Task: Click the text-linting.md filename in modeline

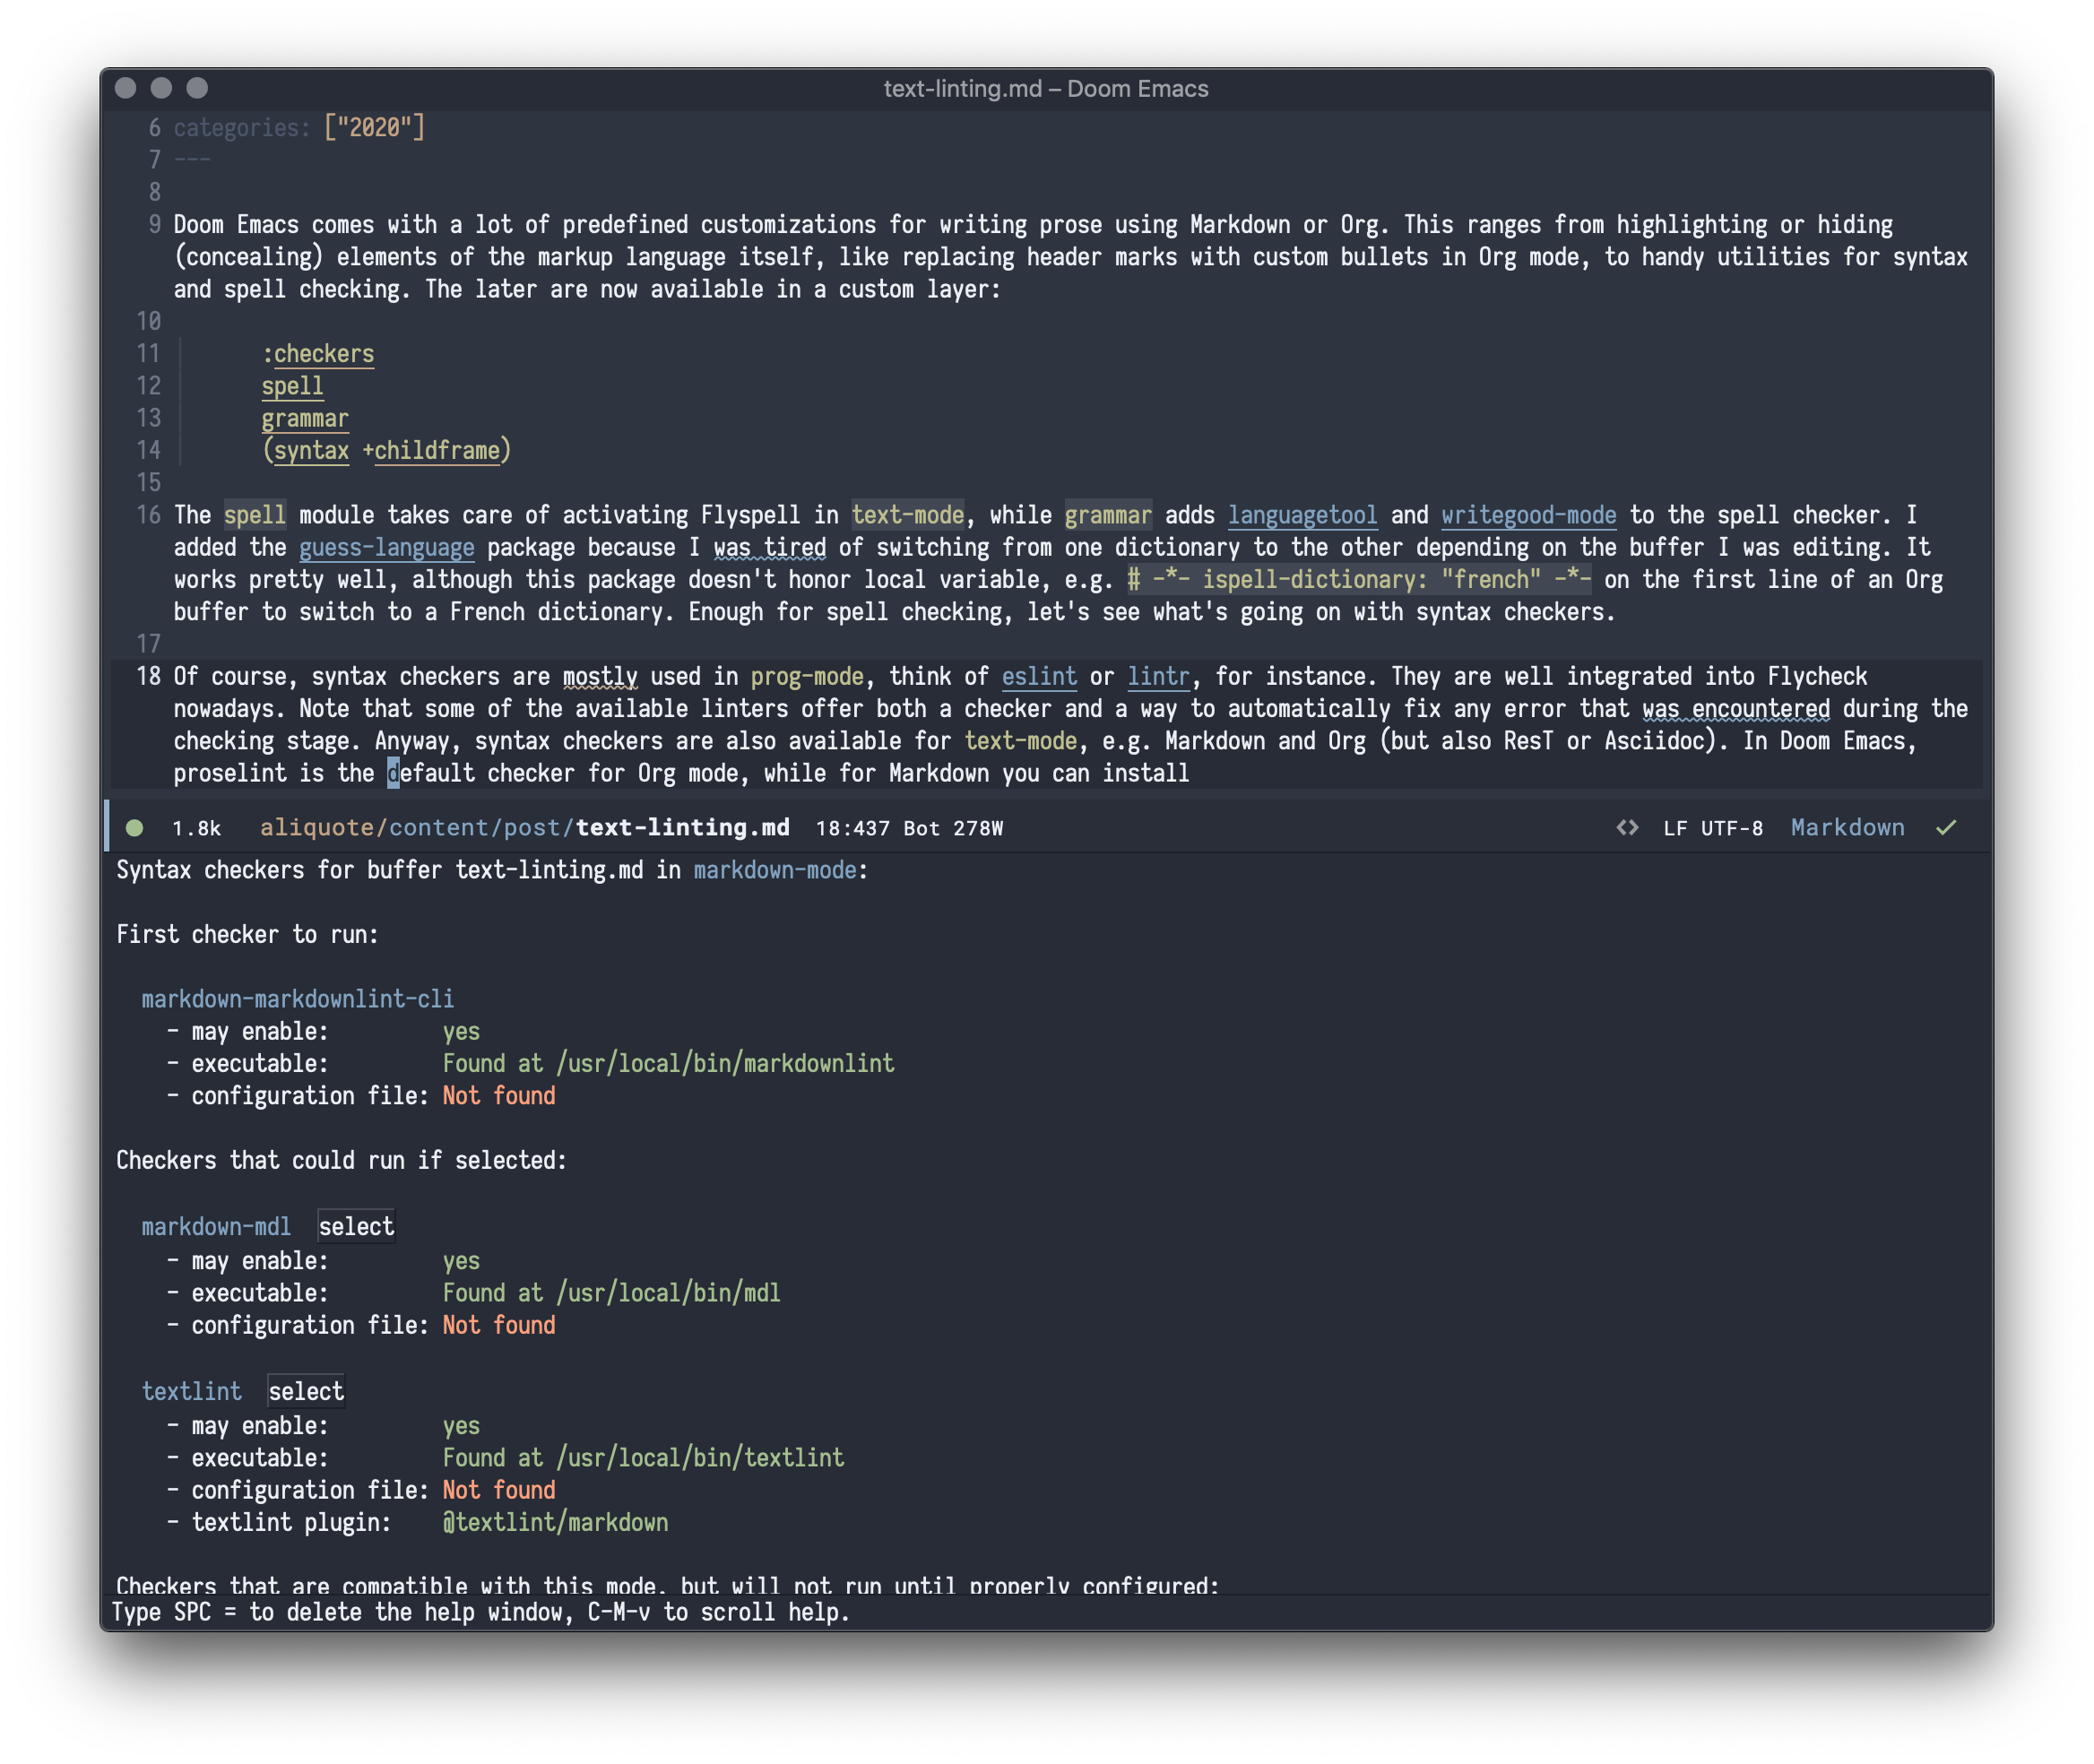Action: (682, 828)
